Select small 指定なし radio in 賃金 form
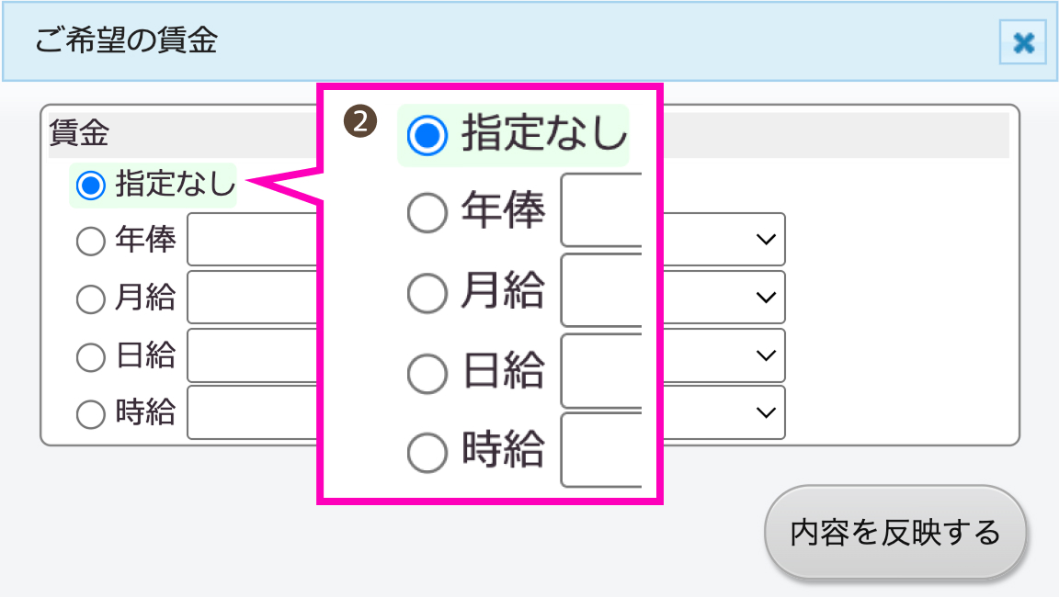The width and height of the screenshot is (1059, 597). click(x=91, y=186)
